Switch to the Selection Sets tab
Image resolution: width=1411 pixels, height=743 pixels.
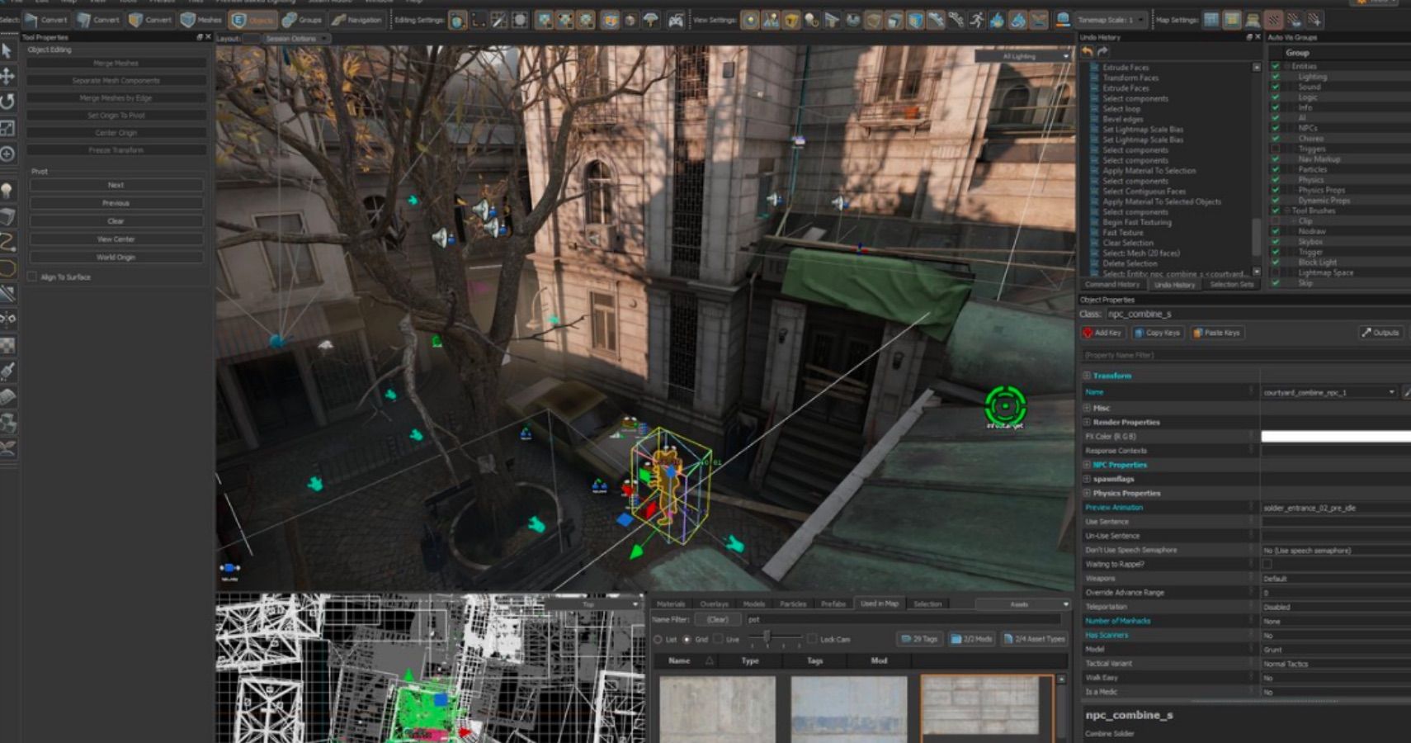1231,285
